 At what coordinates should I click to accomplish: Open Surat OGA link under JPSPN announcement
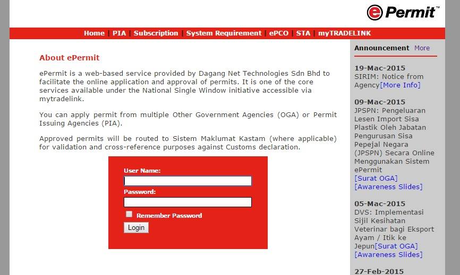pyautogui.click(x=376, y=178)
